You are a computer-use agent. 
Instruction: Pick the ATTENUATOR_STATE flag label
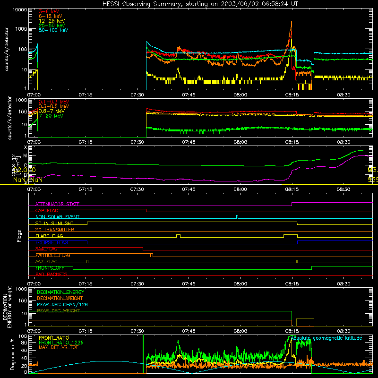[57, 204]
